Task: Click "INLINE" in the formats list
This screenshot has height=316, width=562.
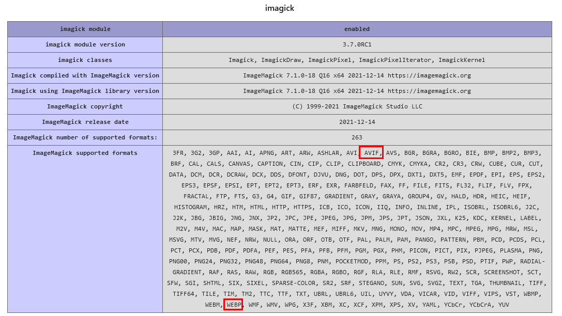Action: click(428, 207)
